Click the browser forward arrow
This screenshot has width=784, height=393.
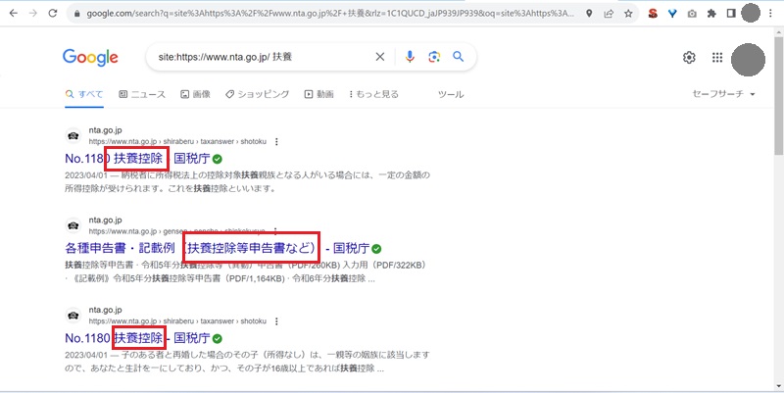(33, 14)
